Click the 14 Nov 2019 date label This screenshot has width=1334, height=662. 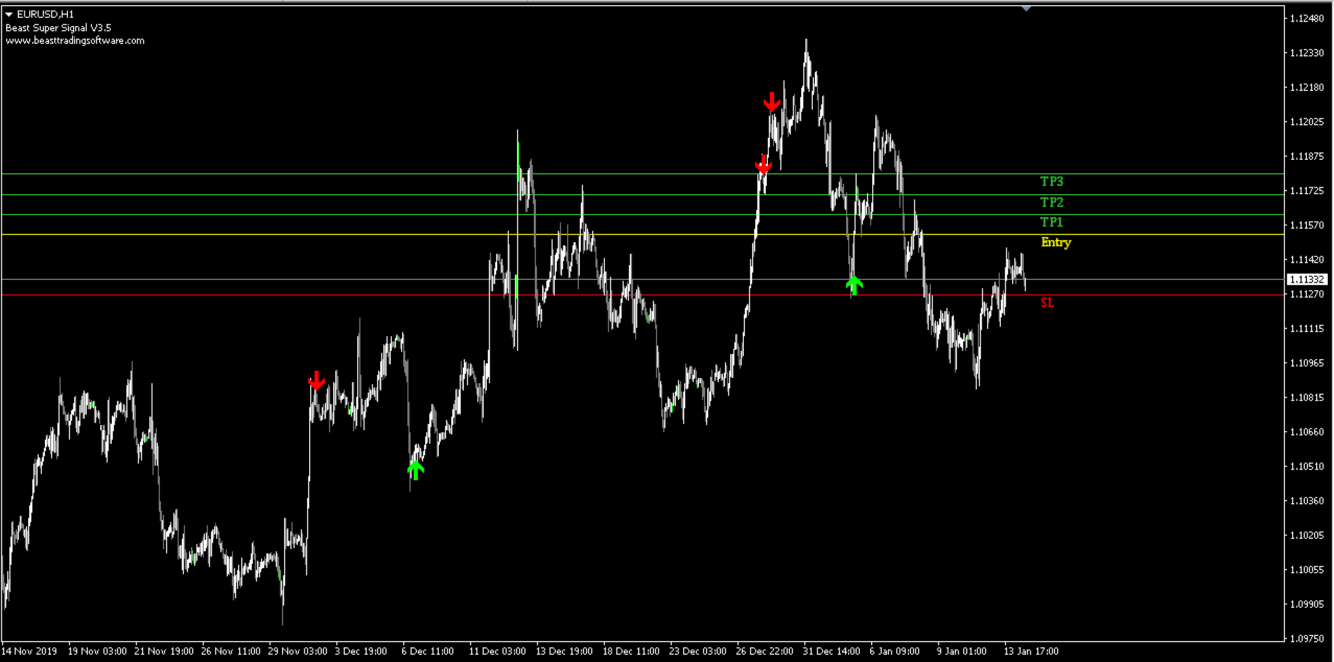[29, 651]
